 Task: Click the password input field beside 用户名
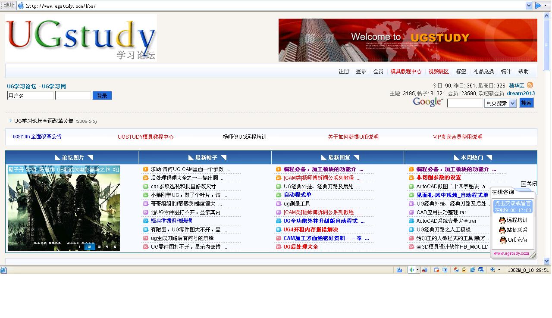73,96
